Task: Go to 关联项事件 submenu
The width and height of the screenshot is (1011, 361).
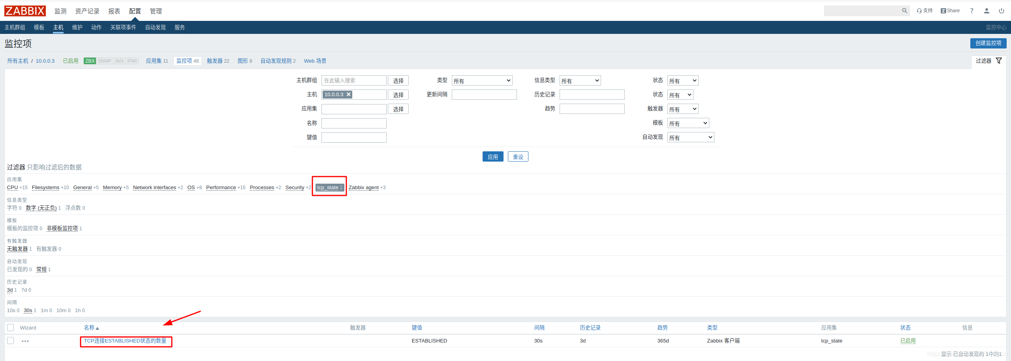Action: click(123, 27)
